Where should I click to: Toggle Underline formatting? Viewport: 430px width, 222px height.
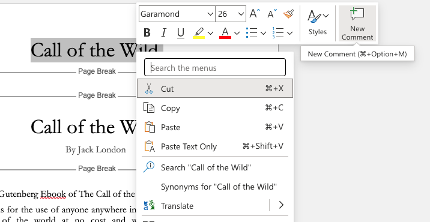click(x=180, y=33)
